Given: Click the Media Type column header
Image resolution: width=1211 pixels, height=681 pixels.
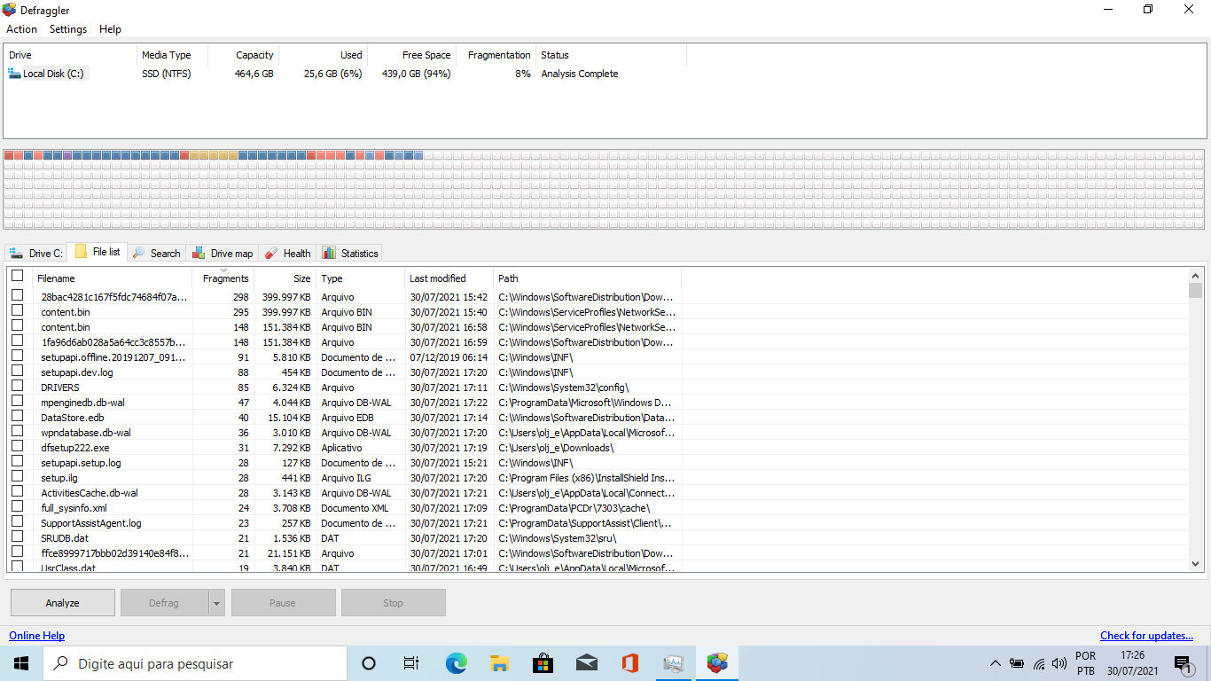Looking at the screenshot, I should [173, 55].
